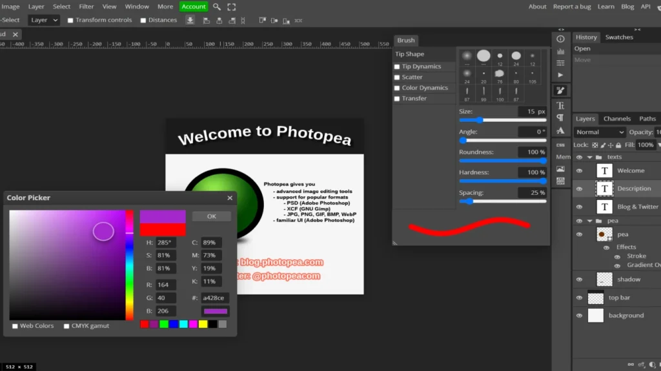Pick the yellow preset color swatch
The width and height of the screenshot is (661, 371).
pyautogui.click(x=203, y=324)
